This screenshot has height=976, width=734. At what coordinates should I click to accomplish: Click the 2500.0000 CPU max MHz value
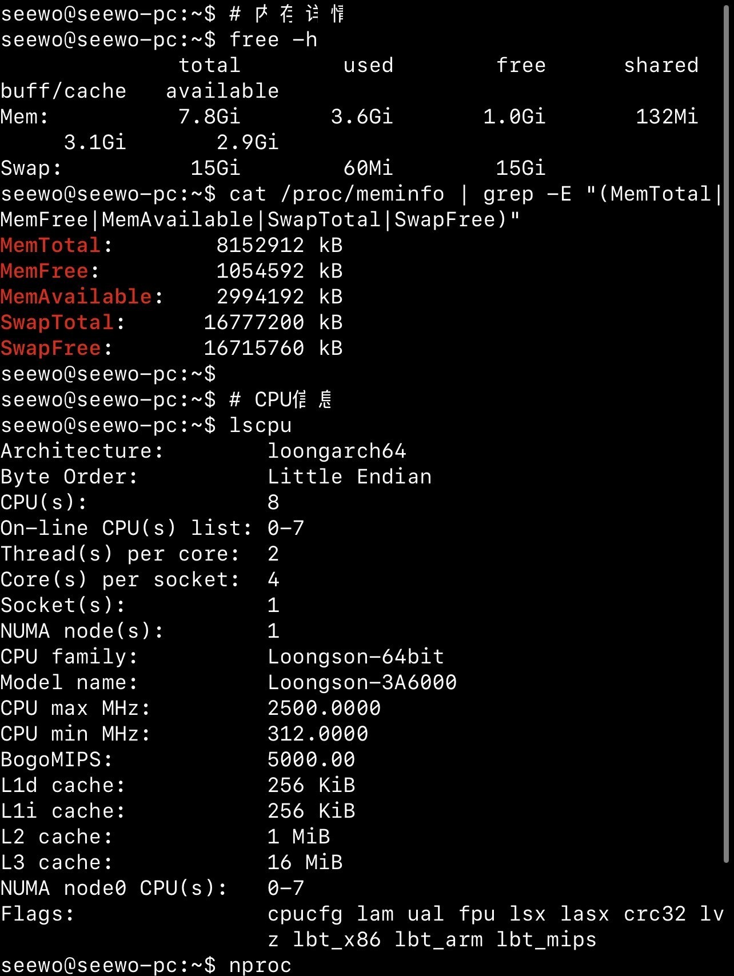324,709
